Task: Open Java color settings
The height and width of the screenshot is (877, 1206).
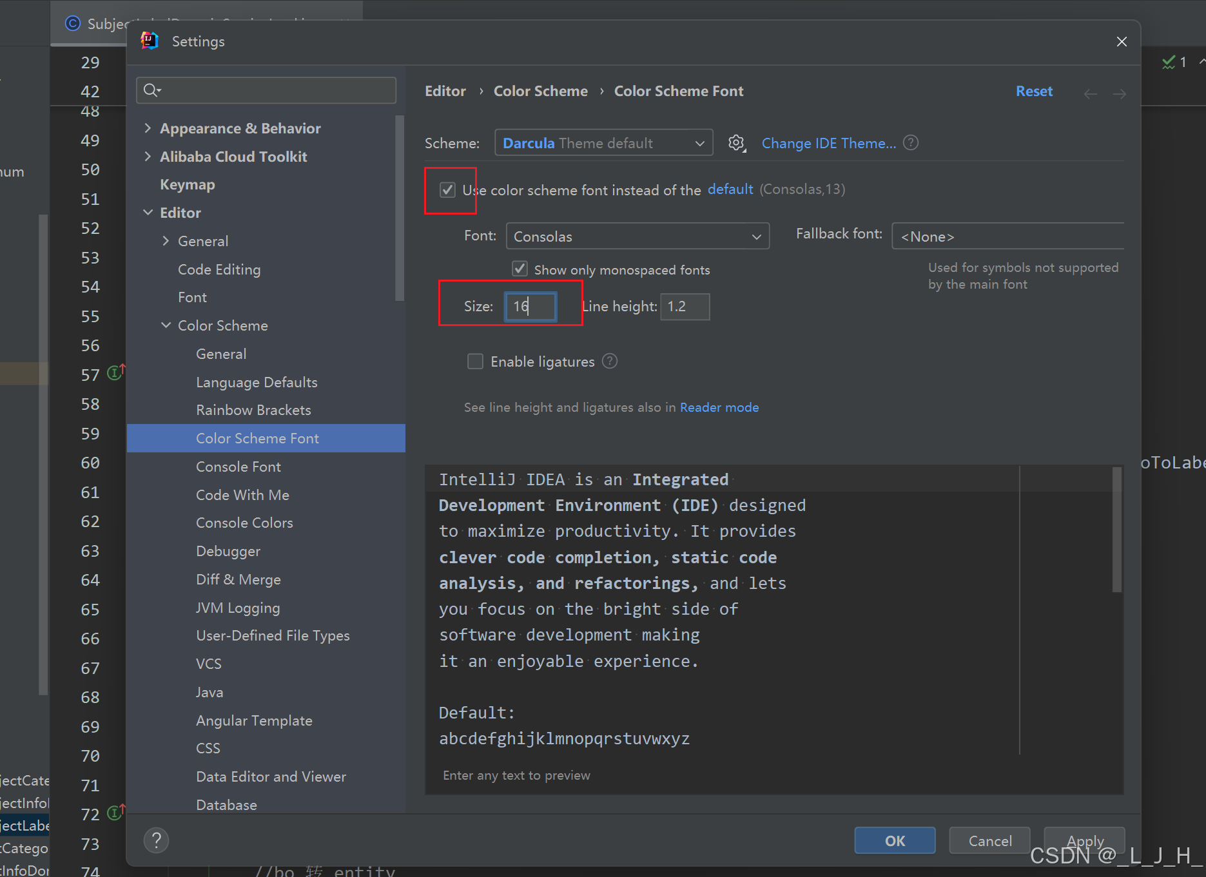Action: [209, 692]
